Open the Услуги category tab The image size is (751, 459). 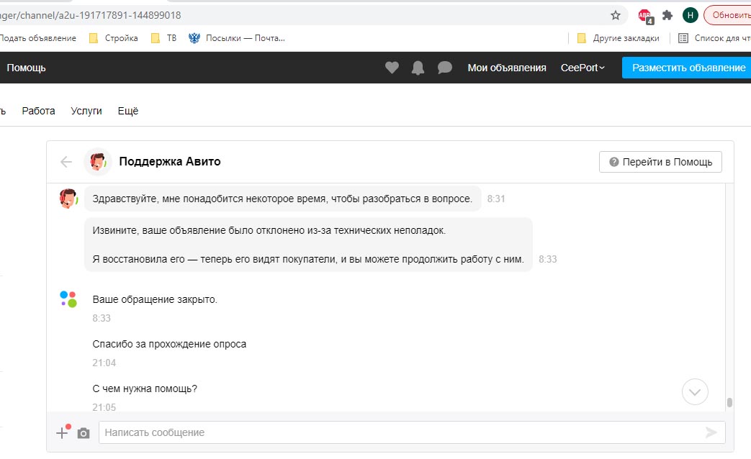[86, 111]
